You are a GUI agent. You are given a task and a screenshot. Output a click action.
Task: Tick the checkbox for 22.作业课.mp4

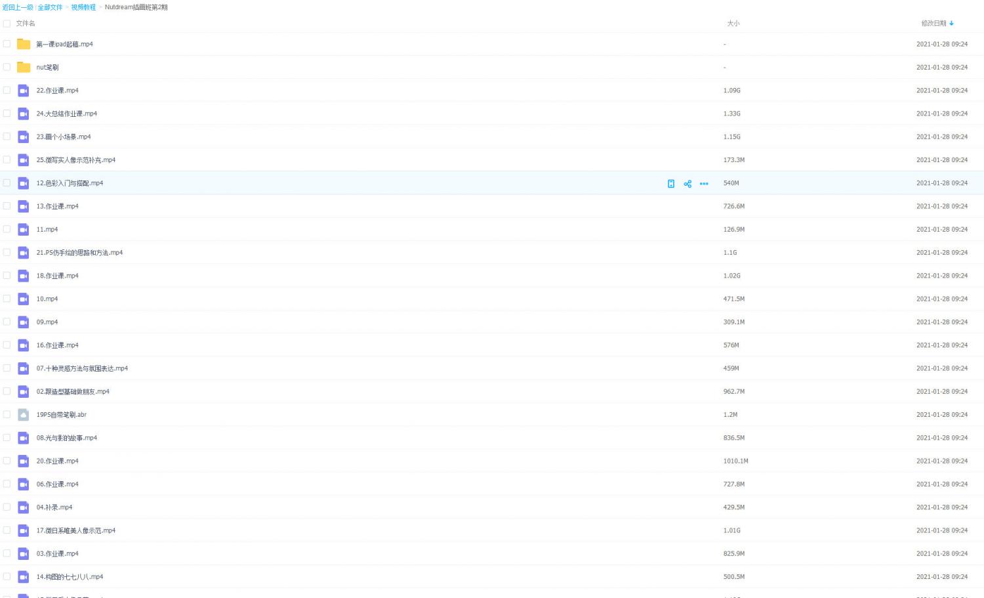click(7, 90)
